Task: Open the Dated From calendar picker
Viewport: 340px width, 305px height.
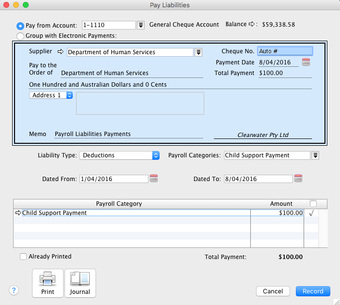Action: (154, 179)
